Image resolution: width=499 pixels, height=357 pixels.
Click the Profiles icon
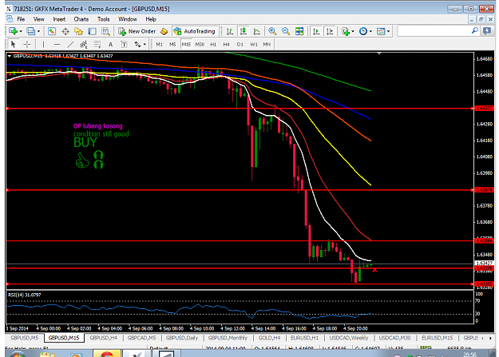30,31
